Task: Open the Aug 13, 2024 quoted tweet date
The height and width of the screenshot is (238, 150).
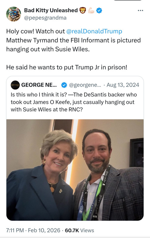Action: [x=123, y=85]
